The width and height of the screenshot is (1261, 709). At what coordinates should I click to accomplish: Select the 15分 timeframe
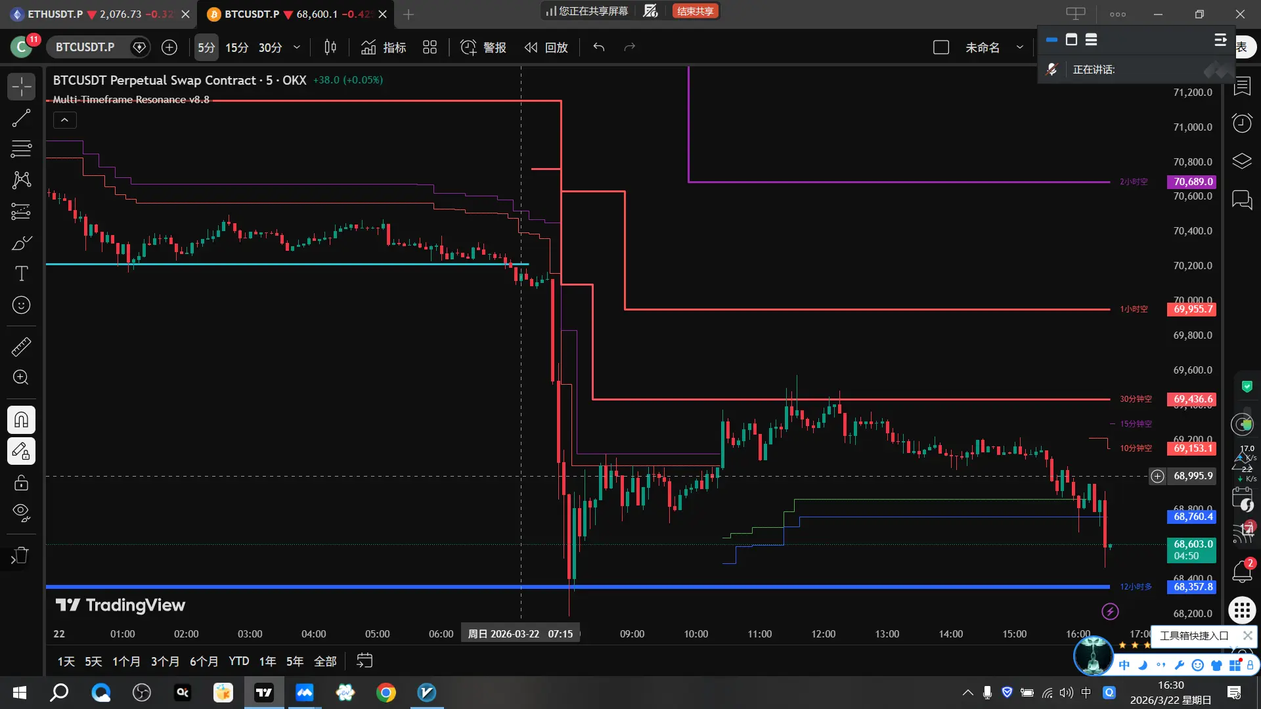pos(236,47)
